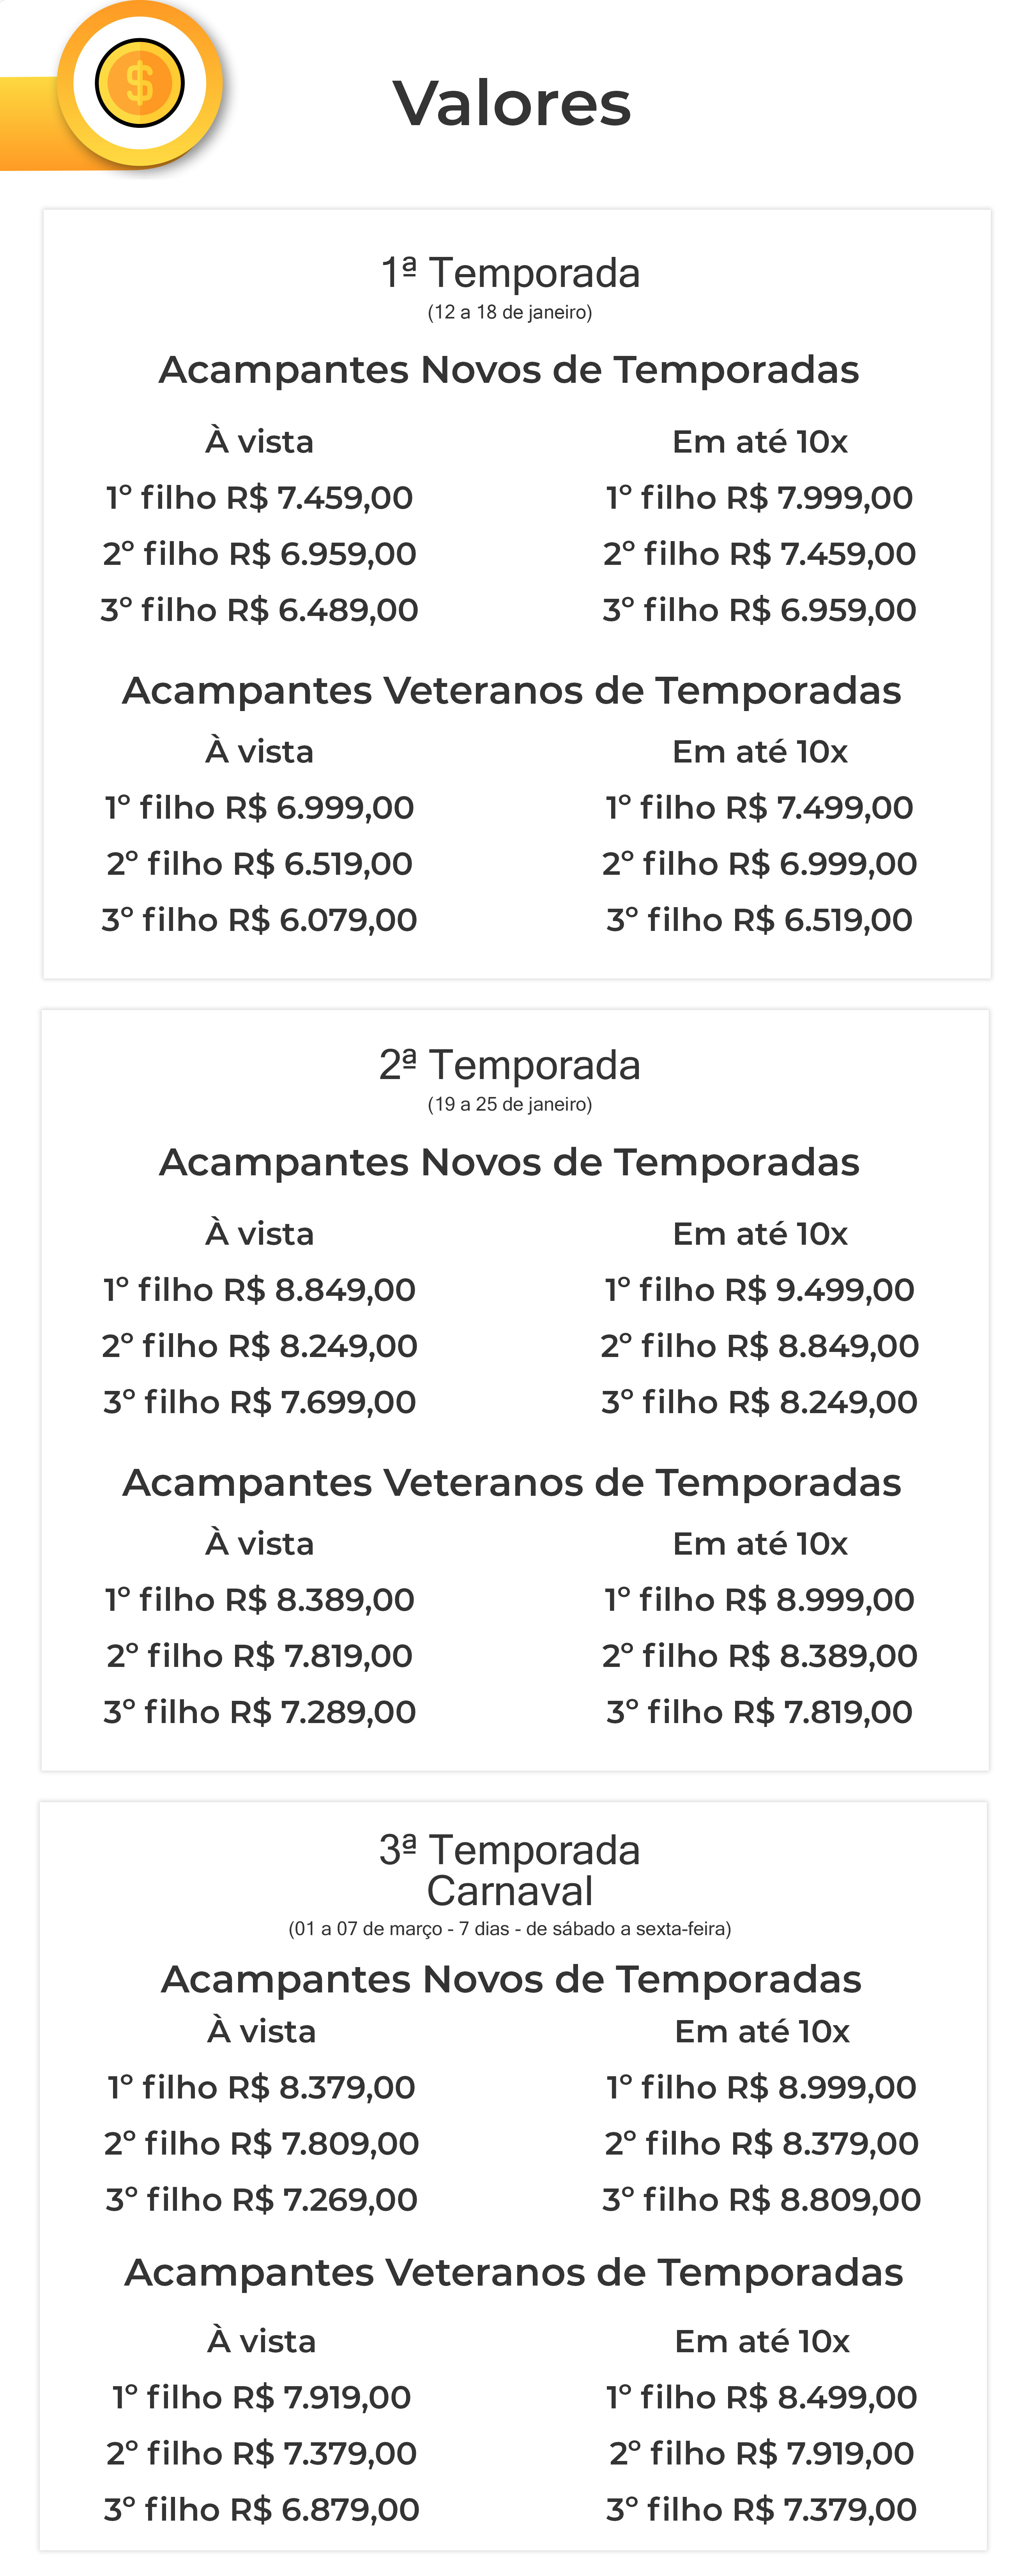
Task: Click the Valores page heading
Action: click(511, 104)
